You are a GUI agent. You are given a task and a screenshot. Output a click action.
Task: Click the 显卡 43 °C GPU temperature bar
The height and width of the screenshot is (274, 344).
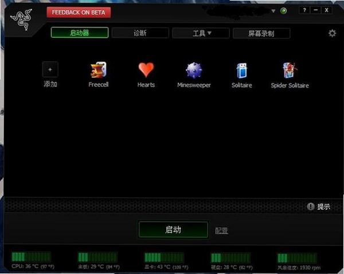[x=164, y=257]
